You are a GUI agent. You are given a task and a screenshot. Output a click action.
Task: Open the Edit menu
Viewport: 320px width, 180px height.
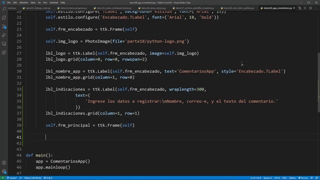point(15,2)
